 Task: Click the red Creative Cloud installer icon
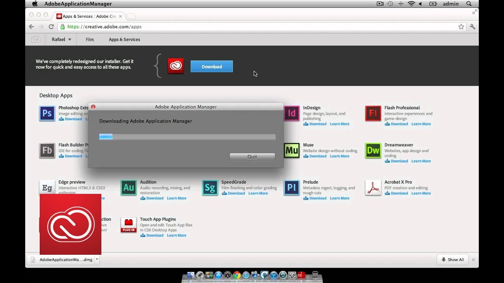coord(176,66)
